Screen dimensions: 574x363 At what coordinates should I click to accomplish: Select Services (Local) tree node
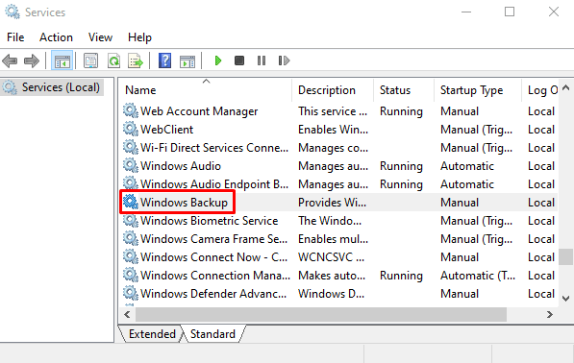point(52,87)
